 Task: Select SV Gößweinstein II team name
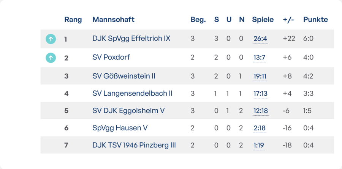tap(124, 76)
